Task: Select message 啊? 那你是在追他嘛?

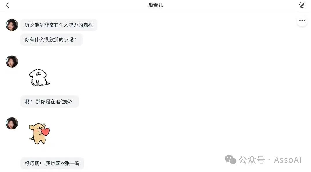Action: click(x=50, y=102)
